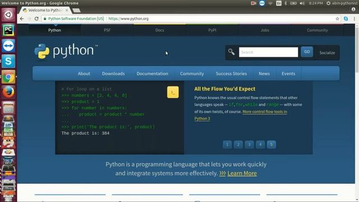
Task: Switch to slide 4
Action: point(260,145)
